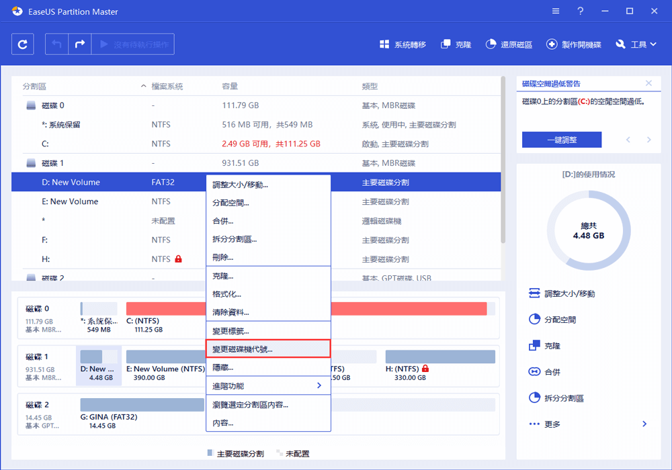Choose 瀏覽選定分割區內容 from the context menu
The image size is (672, 470).
click(268, 404)
